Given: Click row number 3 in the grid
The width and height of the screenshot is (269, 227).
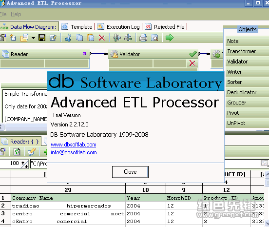Looking at the screenshot, I should tap(5, 213).
